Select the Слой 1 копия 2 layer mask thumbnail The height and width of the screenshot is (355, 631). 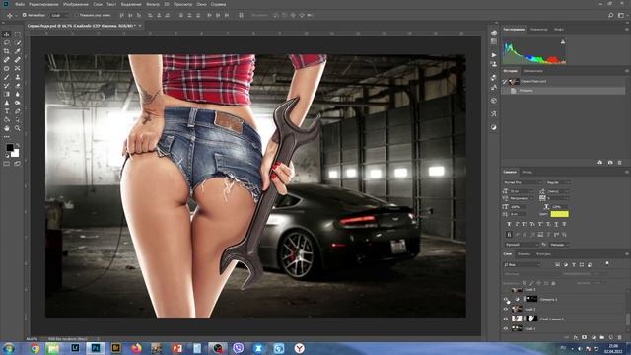pyautogui.click(x=532, y=319)
